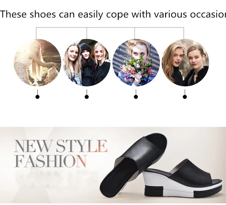Click the 'These shoes can easily cope' heading

113,14
